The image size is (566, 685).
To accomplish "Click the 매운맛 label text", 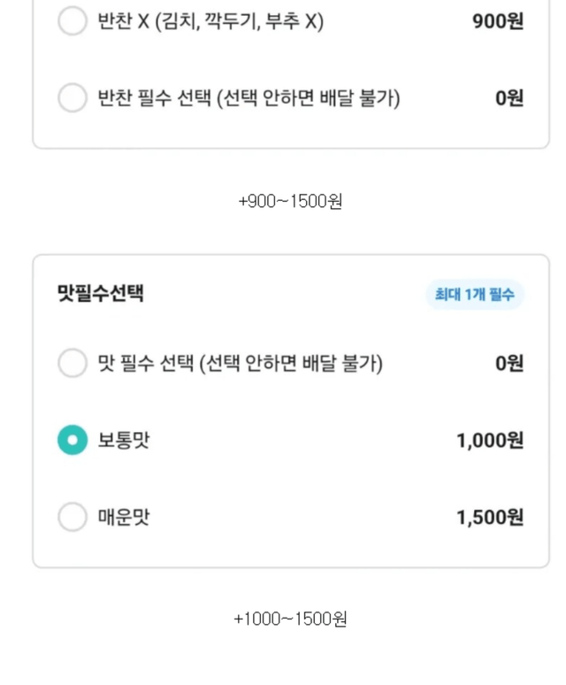I will tap(124, 517).
